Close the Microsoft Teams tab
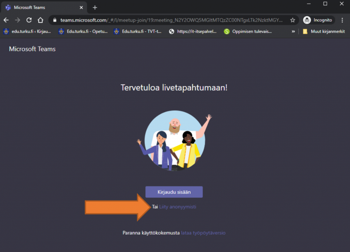Viewport: 350px width, 252px height. point(81,8)
